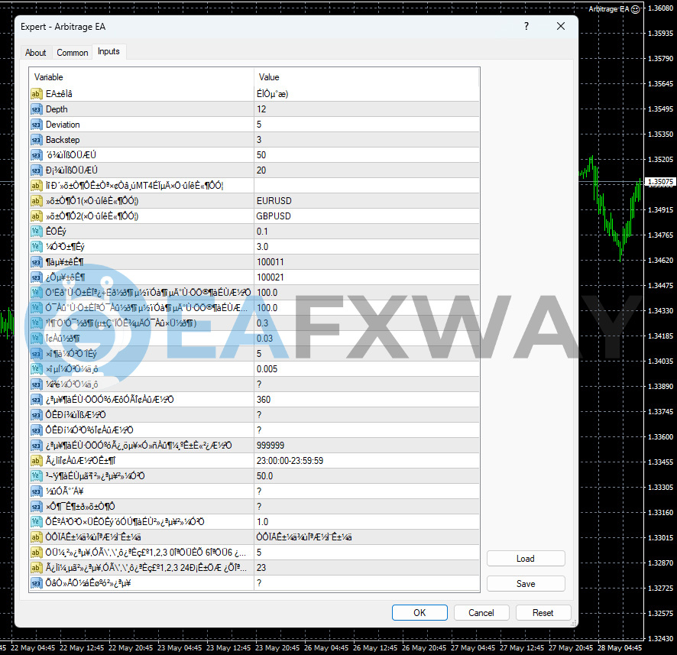This screenshot has width=677, height=655.
Task: Select the value 3.0 cell
Action: coord(367,247)
